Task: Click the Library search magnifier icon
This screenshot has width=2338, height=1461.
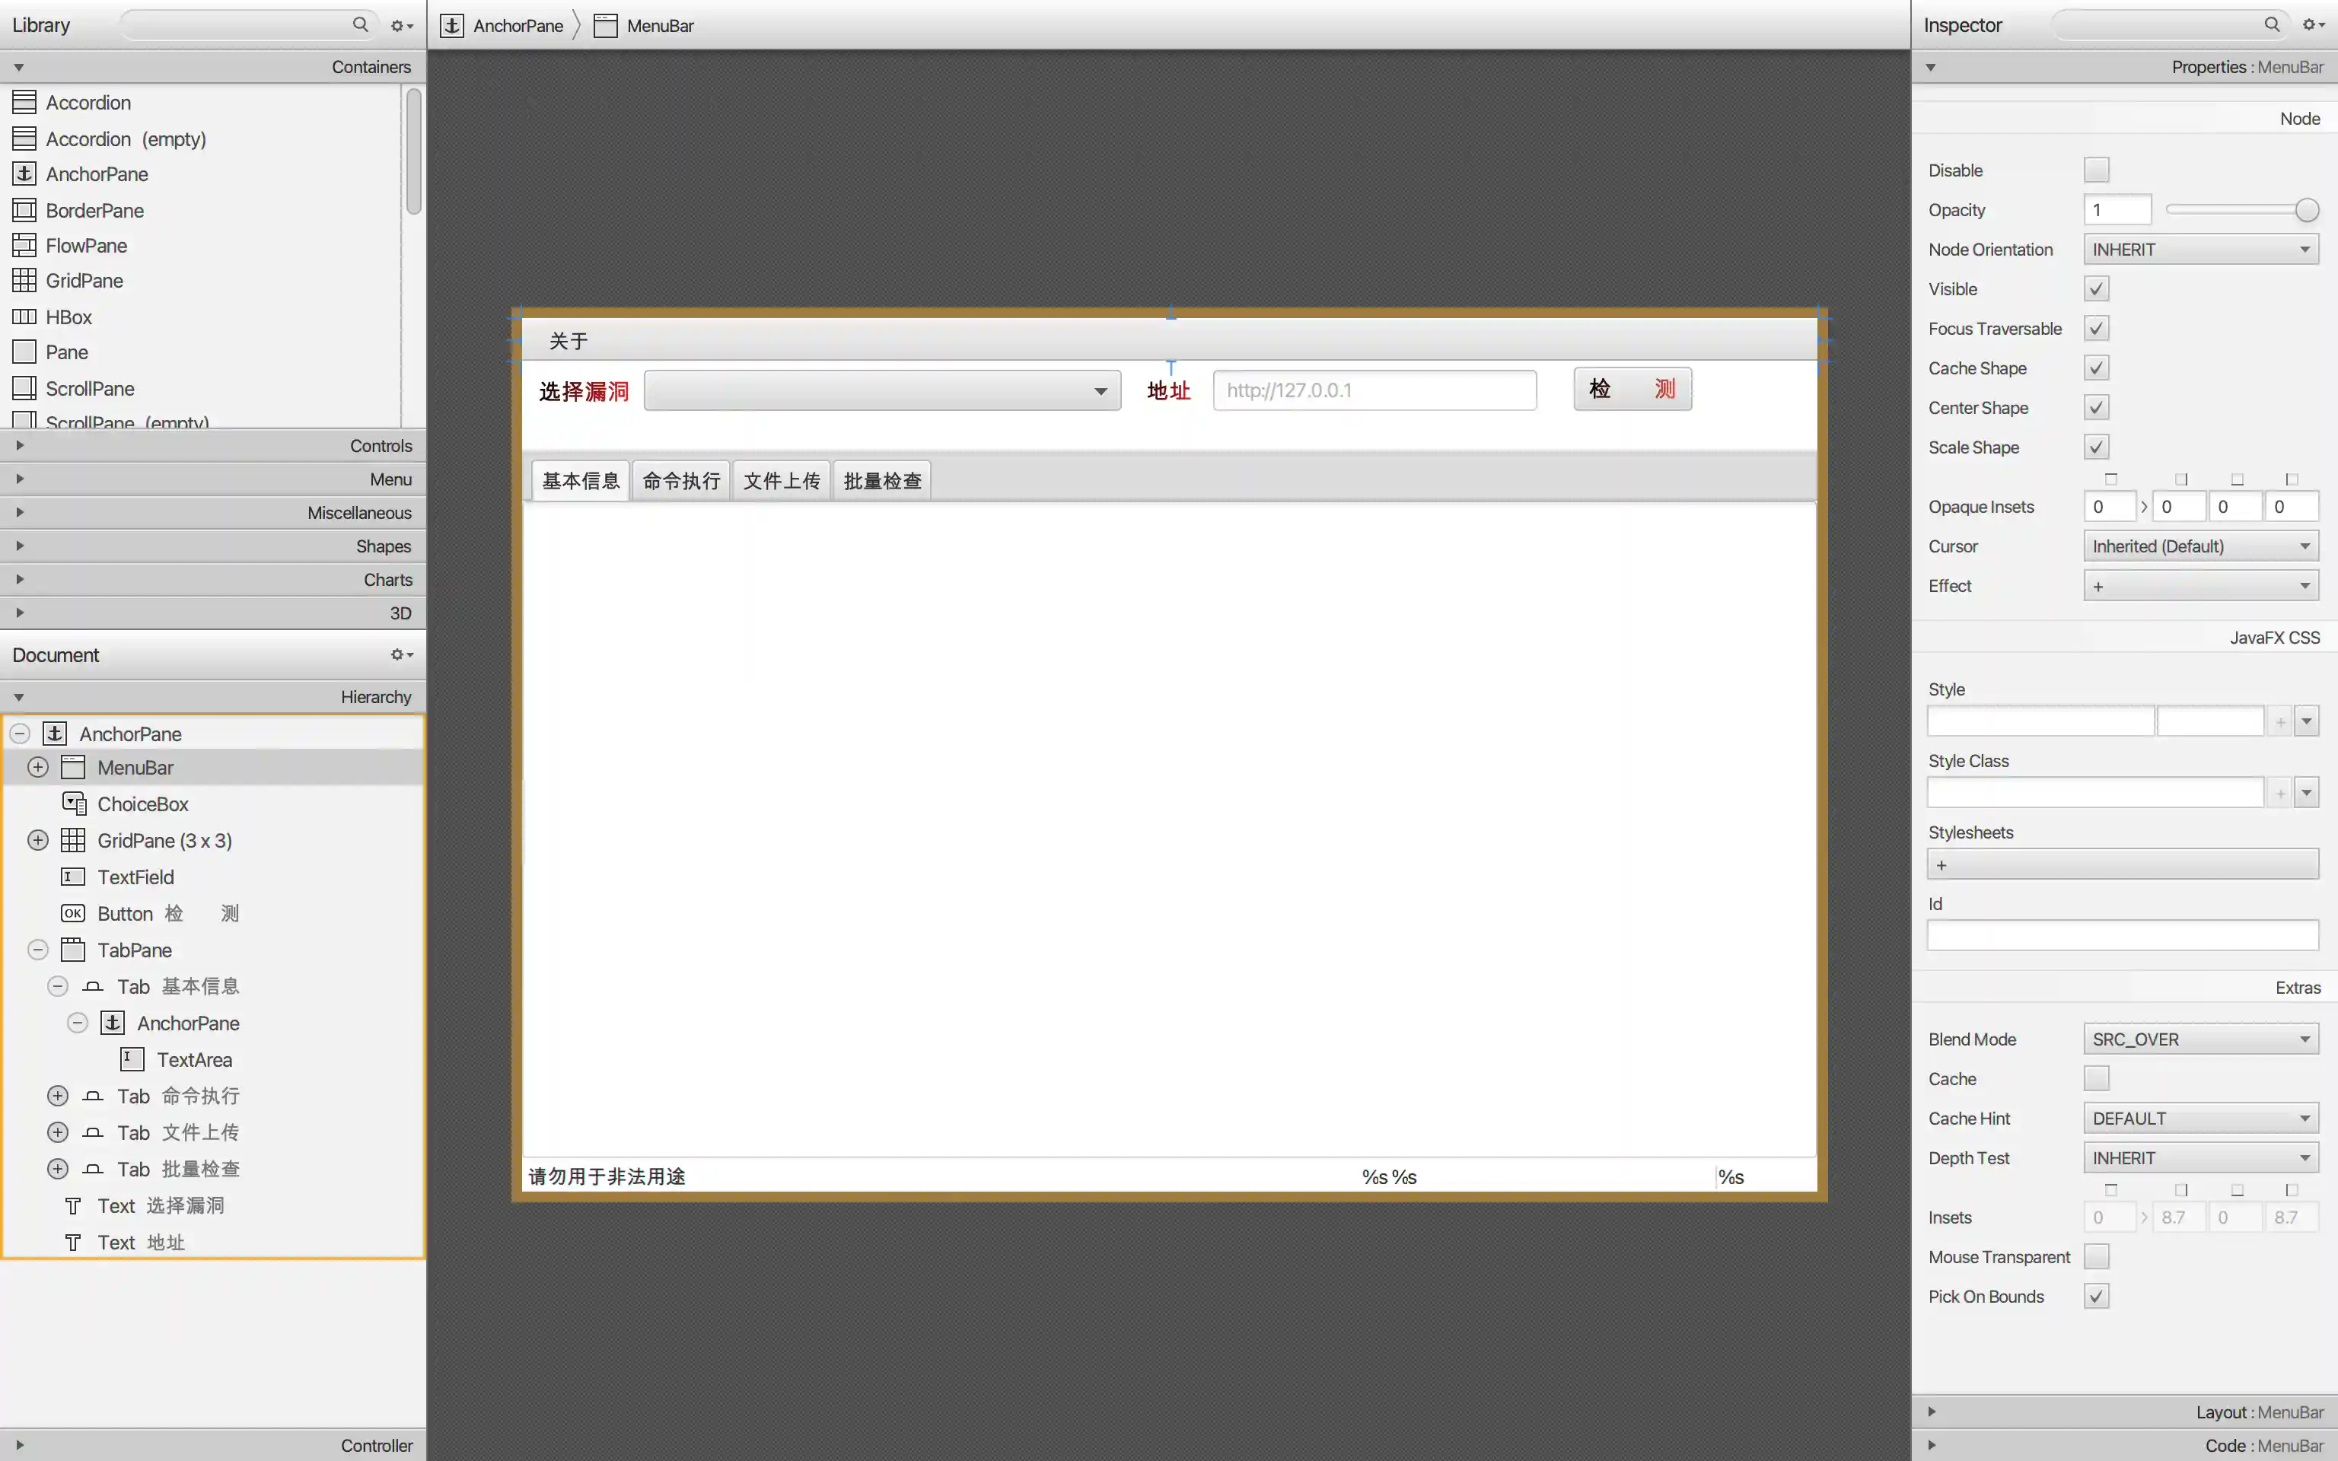Action: point(360,24)
